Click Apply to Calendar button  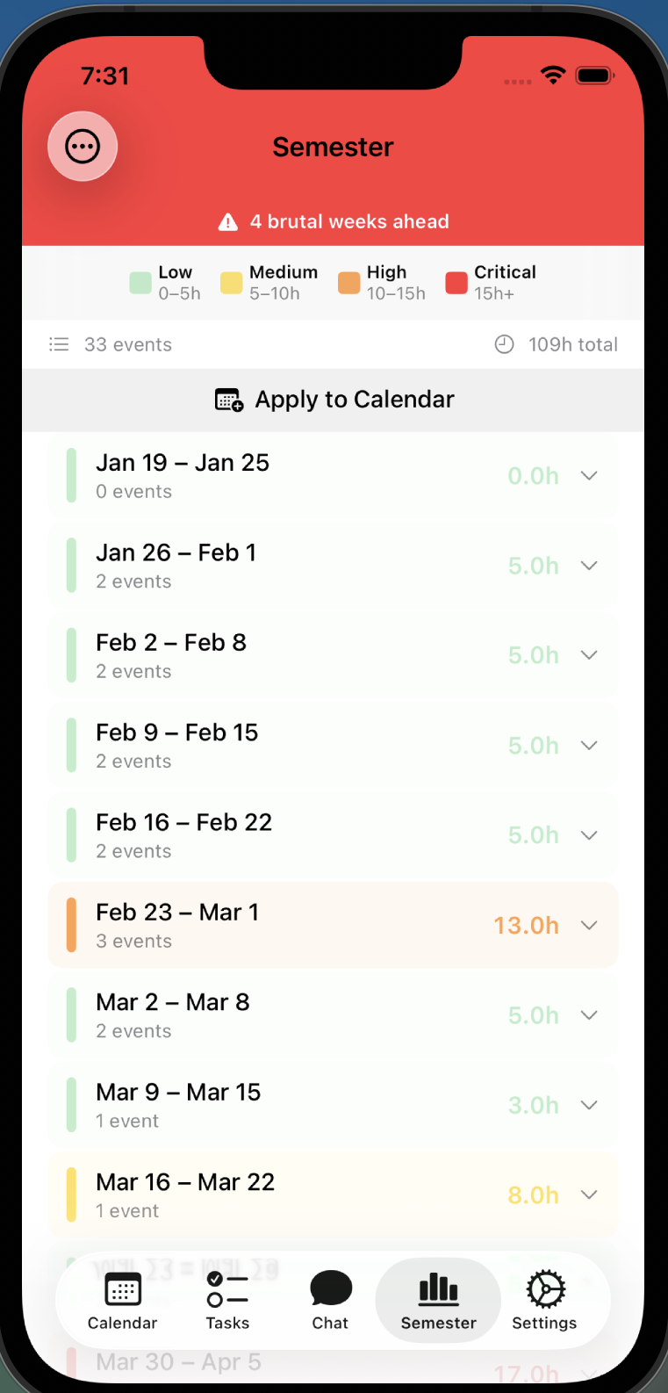334,400
